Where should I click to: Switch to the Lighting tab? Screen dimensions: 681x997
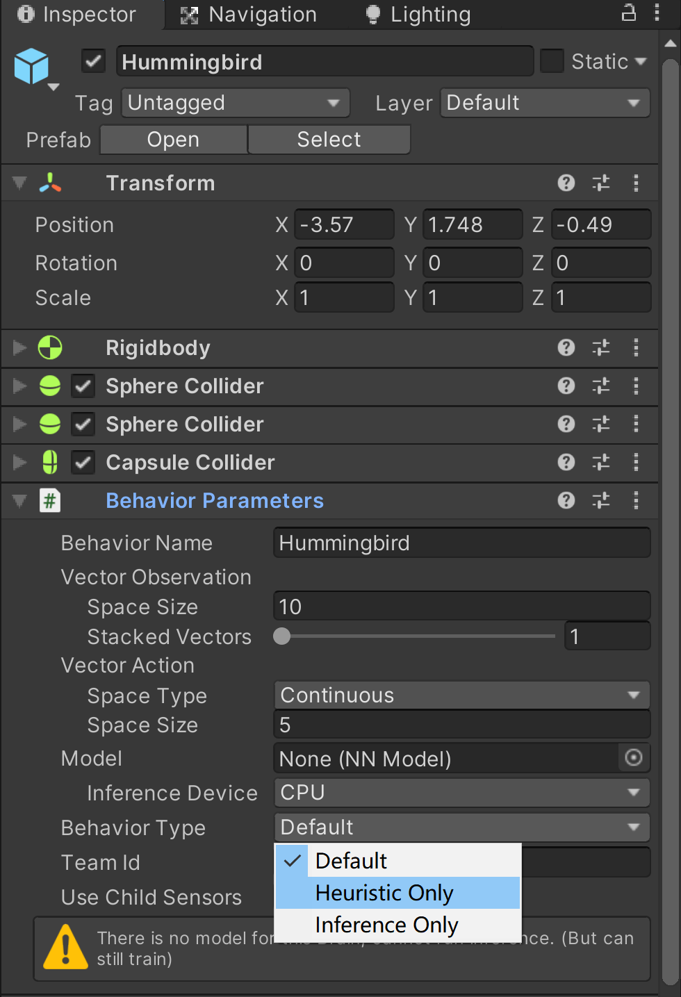(x=416, y=14)
